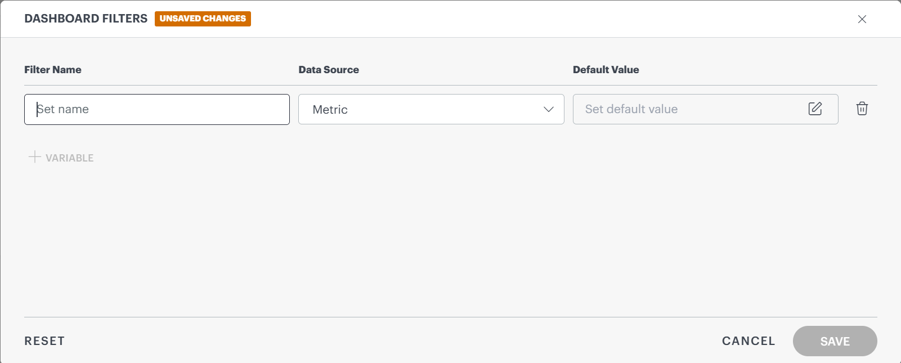Image resolution: width=901 pixels, height=363 pixels.
Task: Expand the Data Source chevron arrow
Action: 549,109
